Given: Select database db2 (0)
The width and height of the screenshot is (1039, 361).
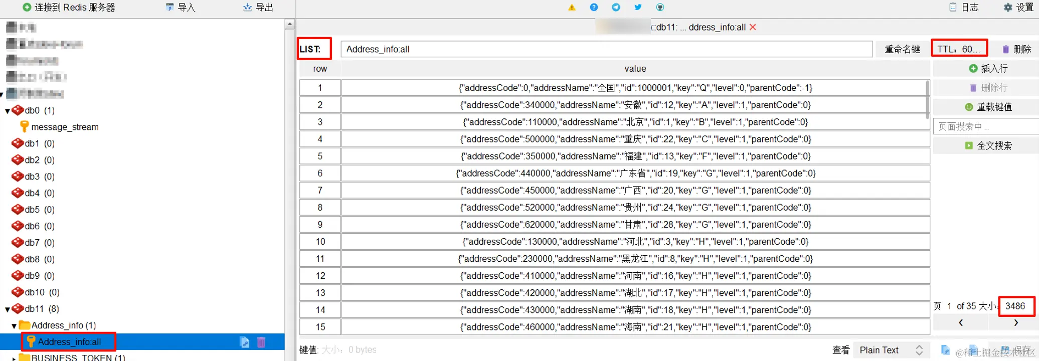Looking at the screenshot, I should tap(33, 160).
